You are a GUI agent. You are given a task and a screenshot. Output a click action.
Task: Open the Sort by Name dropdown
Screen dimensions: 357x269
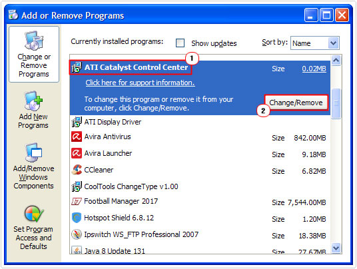[x=315, y=43]
